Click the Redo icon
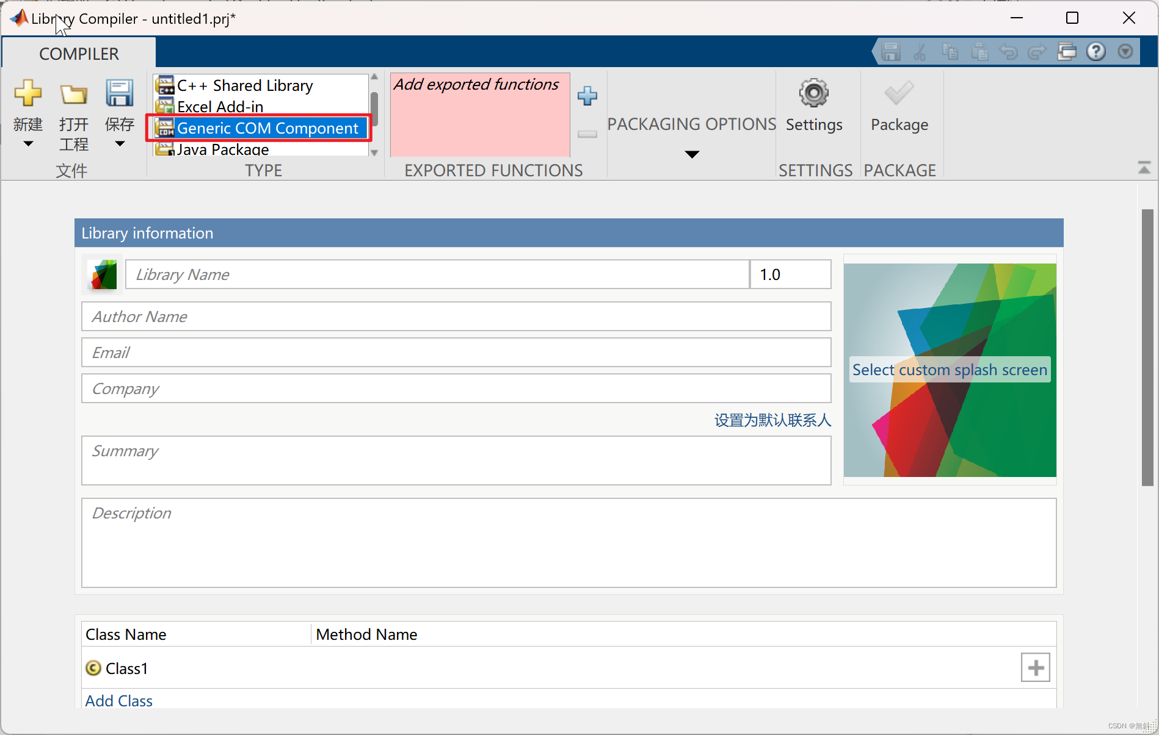This screenshot has width=1159, height=735. click(1037, 52)
